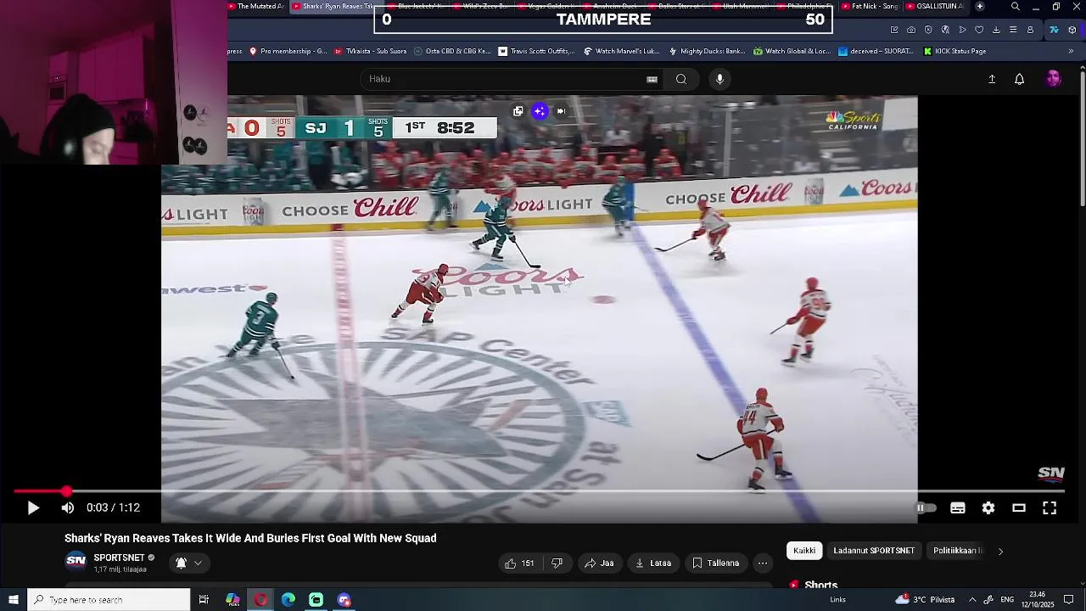1086x611 pixels.
Task: Open Edge browser in taskbar
Action: (x=288, y=600)
